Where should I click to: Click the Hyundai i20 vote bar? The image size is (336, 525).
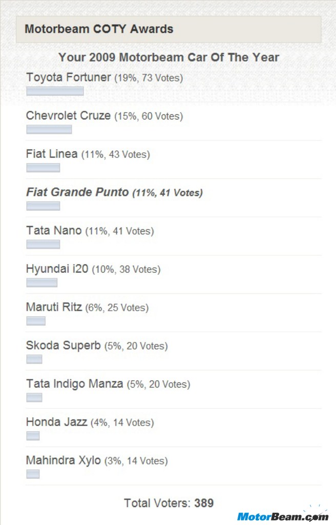tap(42, 282)
